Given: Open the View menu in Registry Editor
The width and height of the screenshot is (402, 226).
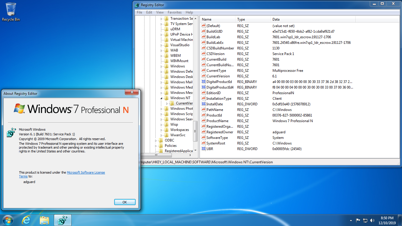Looking at the screenshot, I should pos(160,12).
